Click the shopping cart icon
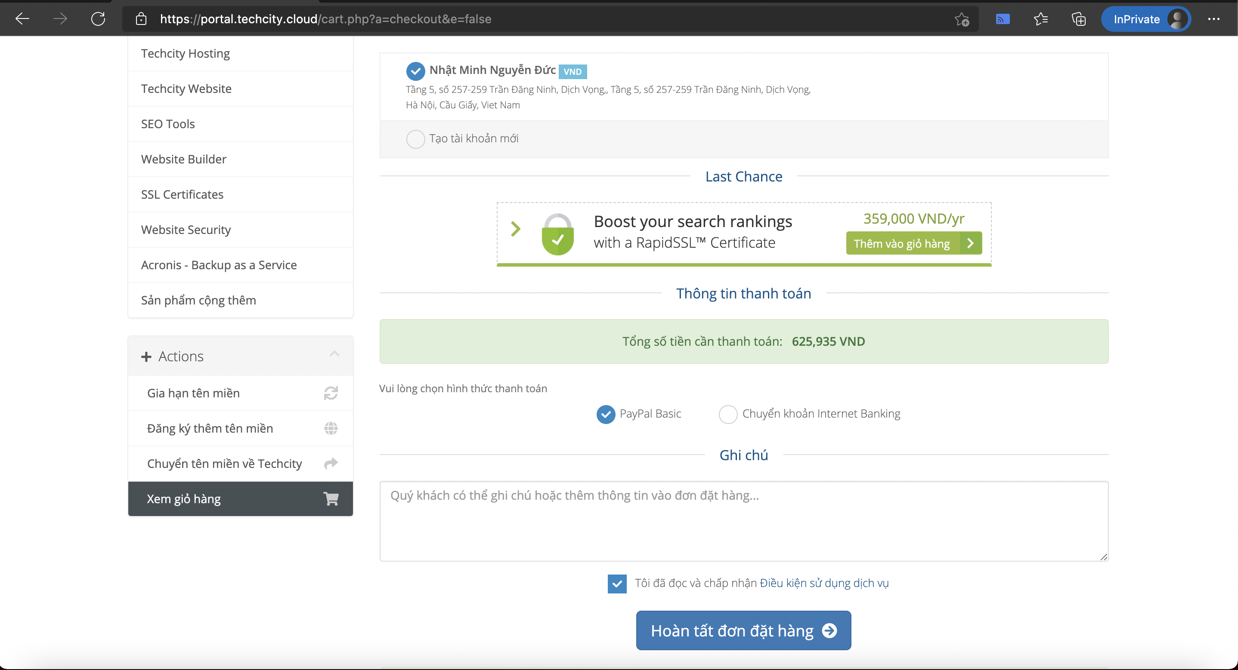The height and width of the screenshot is (670, 1238). pos(331,499)
